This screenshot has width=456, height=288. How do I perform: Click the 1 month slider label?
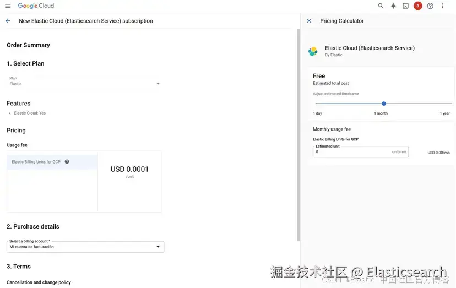[x=381, y=113]
